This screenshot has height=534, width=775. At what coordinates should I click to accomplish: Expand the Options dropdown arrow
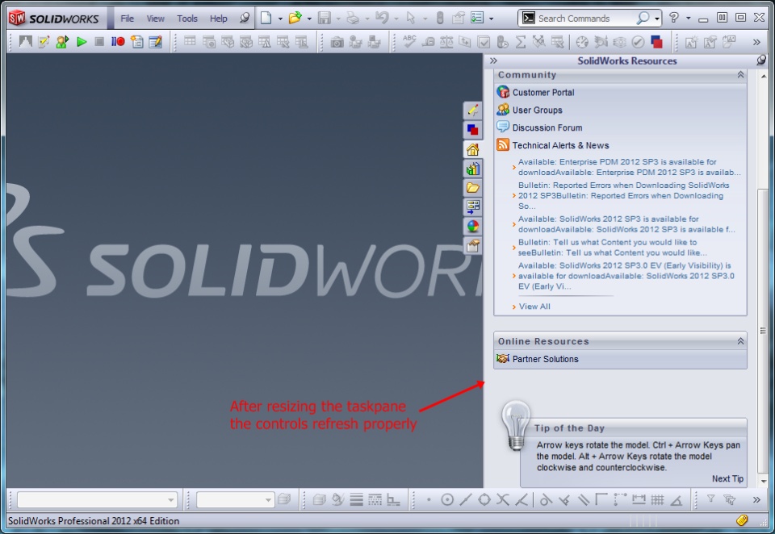491,19
